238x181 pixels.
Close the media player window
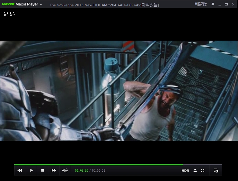pos(233,4)
